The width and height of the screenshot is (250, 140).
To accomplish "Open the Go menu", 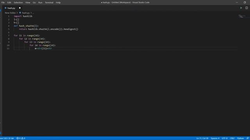I will [34, 2].
